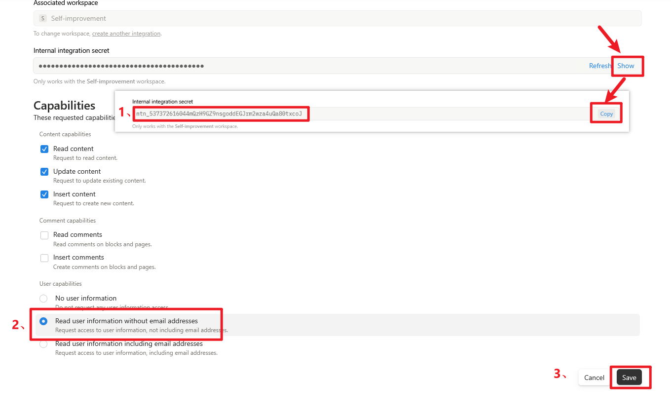Enable the Read comments checkbox
Screen dimensions: 671x417
tap(44, 235)
